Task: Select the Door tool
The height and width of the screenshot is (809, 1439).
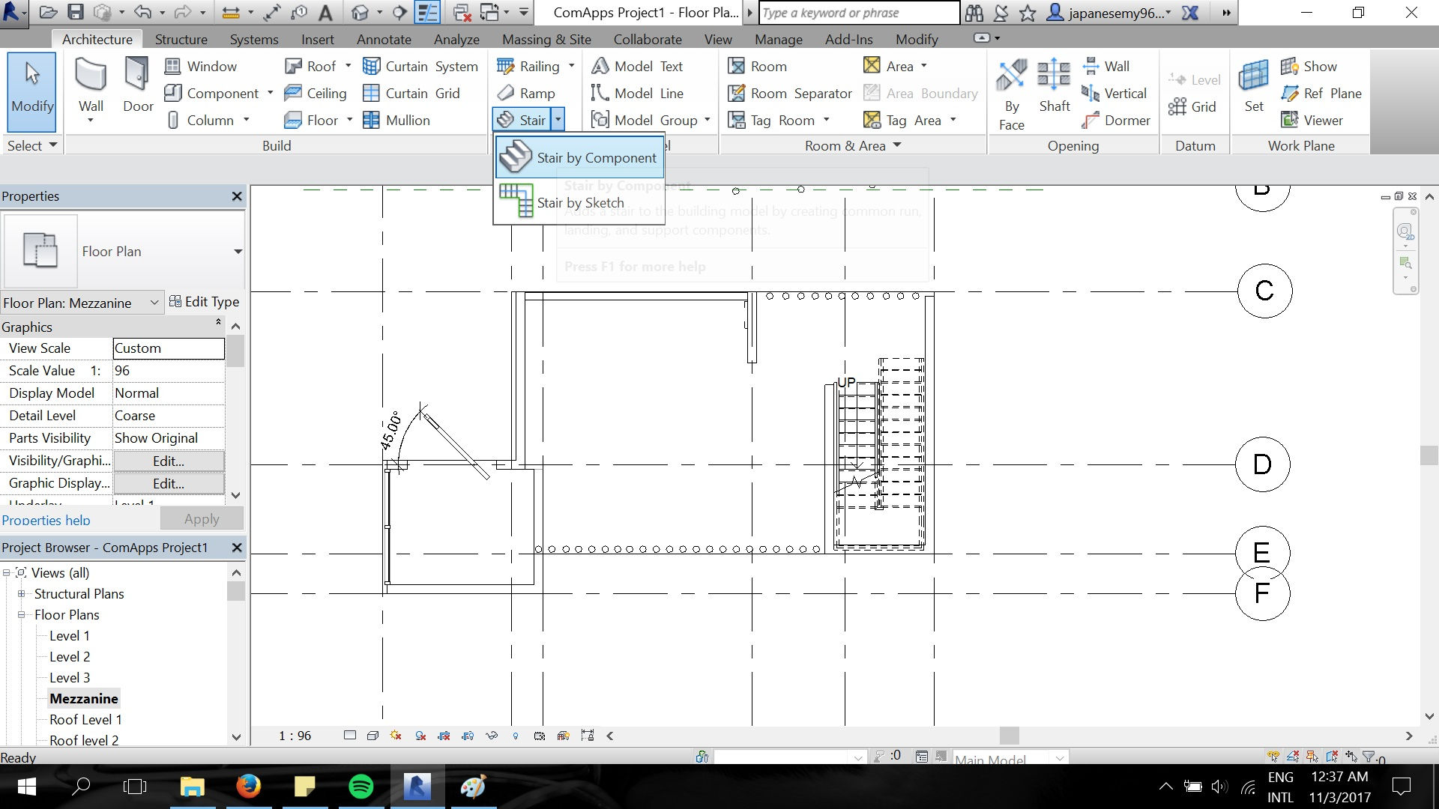Action: (138, 86)
